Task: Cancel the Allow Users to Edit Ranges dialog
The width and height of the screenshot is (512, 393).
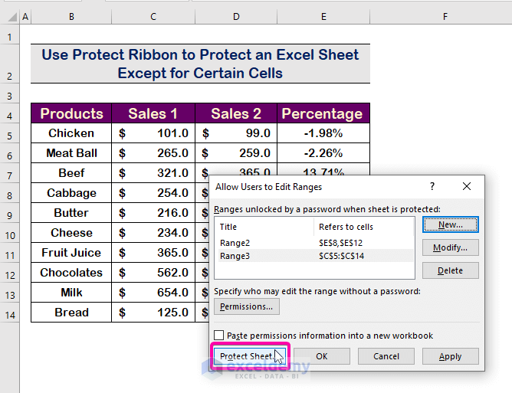Action: pyautogui.click(x=386, y=356)
